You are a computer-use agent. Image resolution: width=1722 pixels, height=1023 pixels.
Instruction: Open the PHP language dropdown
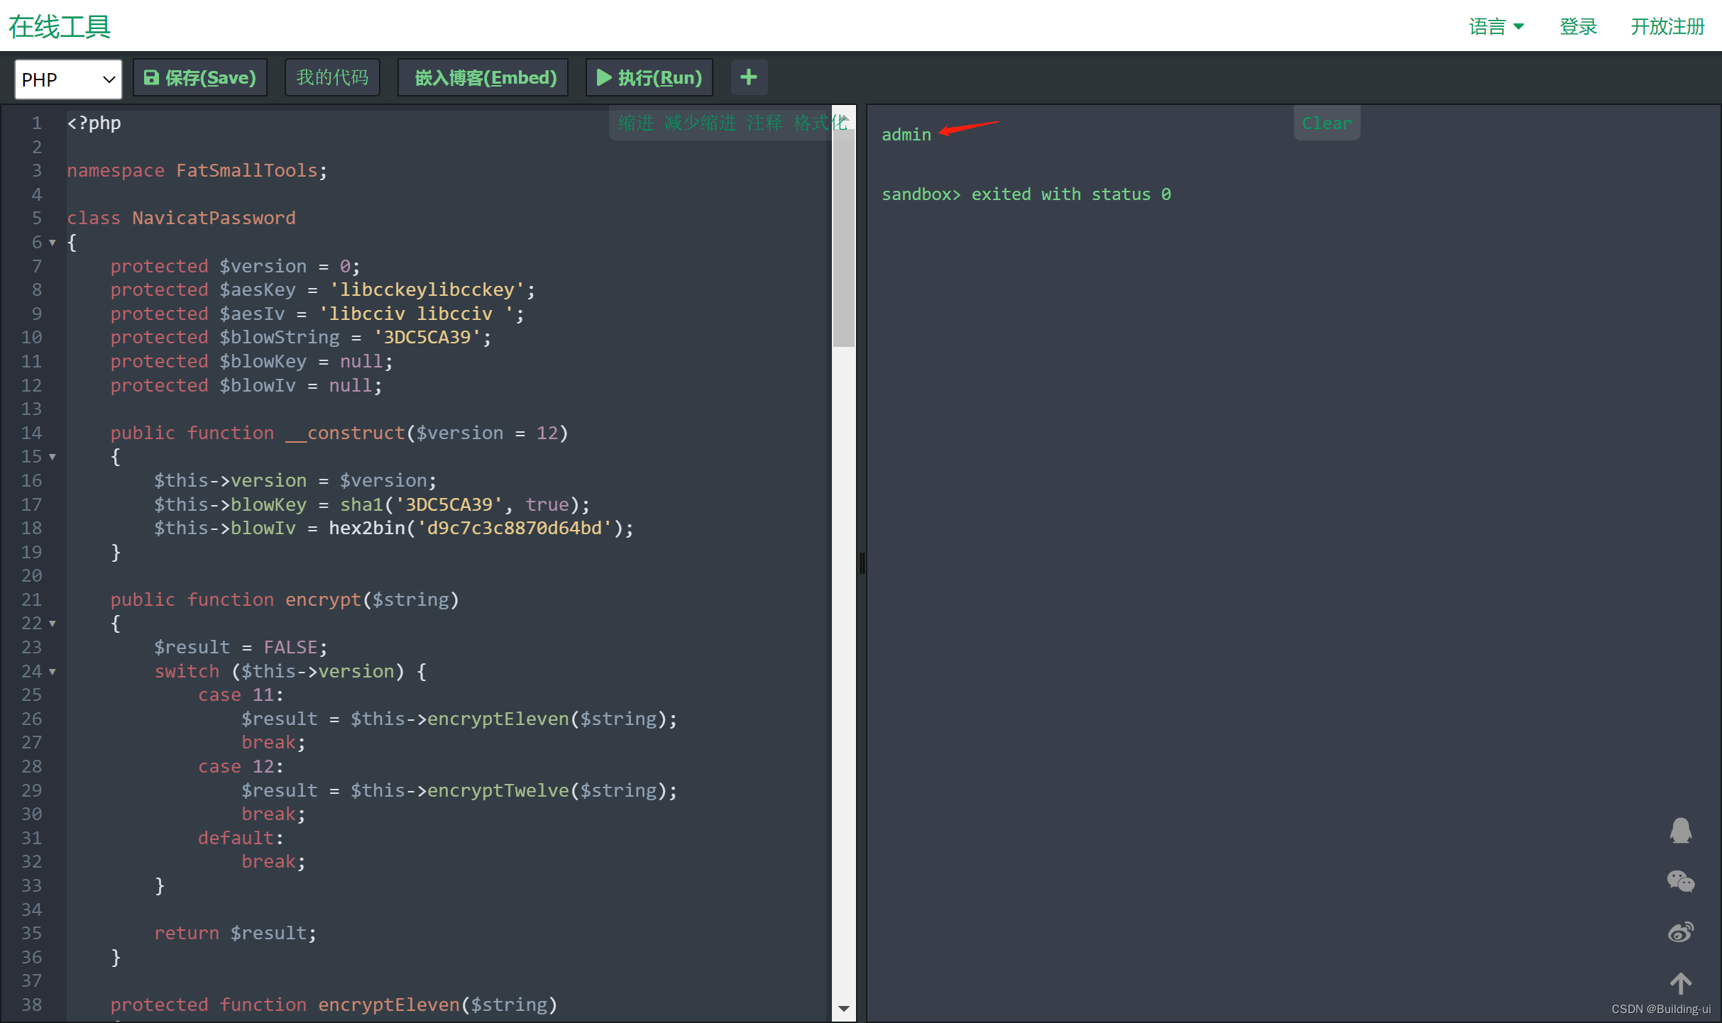tap(68, 79)
